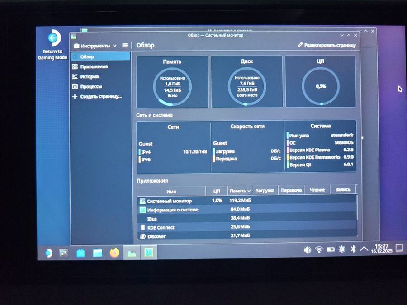
Task: Click the applications list vertical scrollbar
Action: click(357, 208)
